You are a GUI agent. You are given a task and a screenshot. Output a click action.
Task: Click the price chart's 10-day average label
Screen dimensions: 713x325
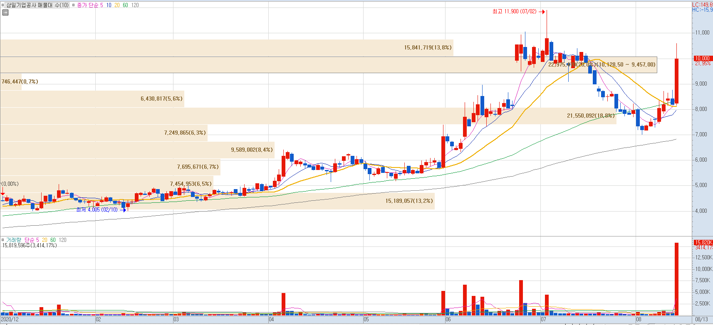pyautogui.click(x=109, y=5)
